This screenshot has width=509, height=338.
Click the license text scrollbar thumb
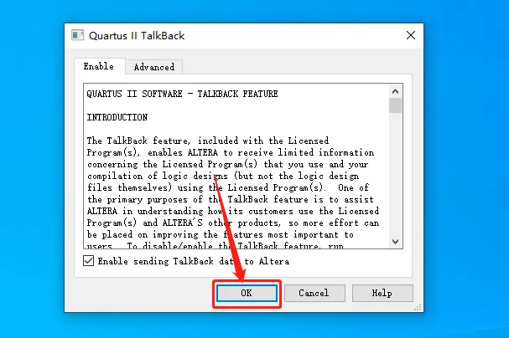[395, 105]
